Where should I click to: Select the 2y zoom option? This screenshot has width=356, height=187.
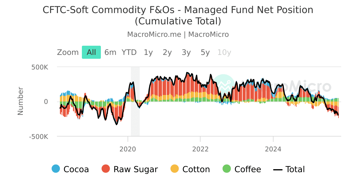pos(167,52)
